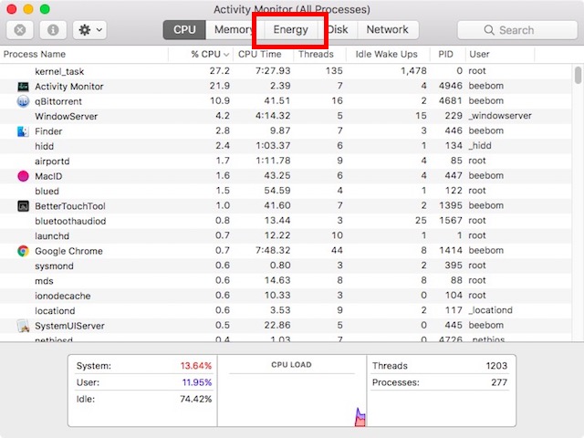Screen dimensions: 584x438
Task: Switch to the Energy tab
Action: coord(290,30)
